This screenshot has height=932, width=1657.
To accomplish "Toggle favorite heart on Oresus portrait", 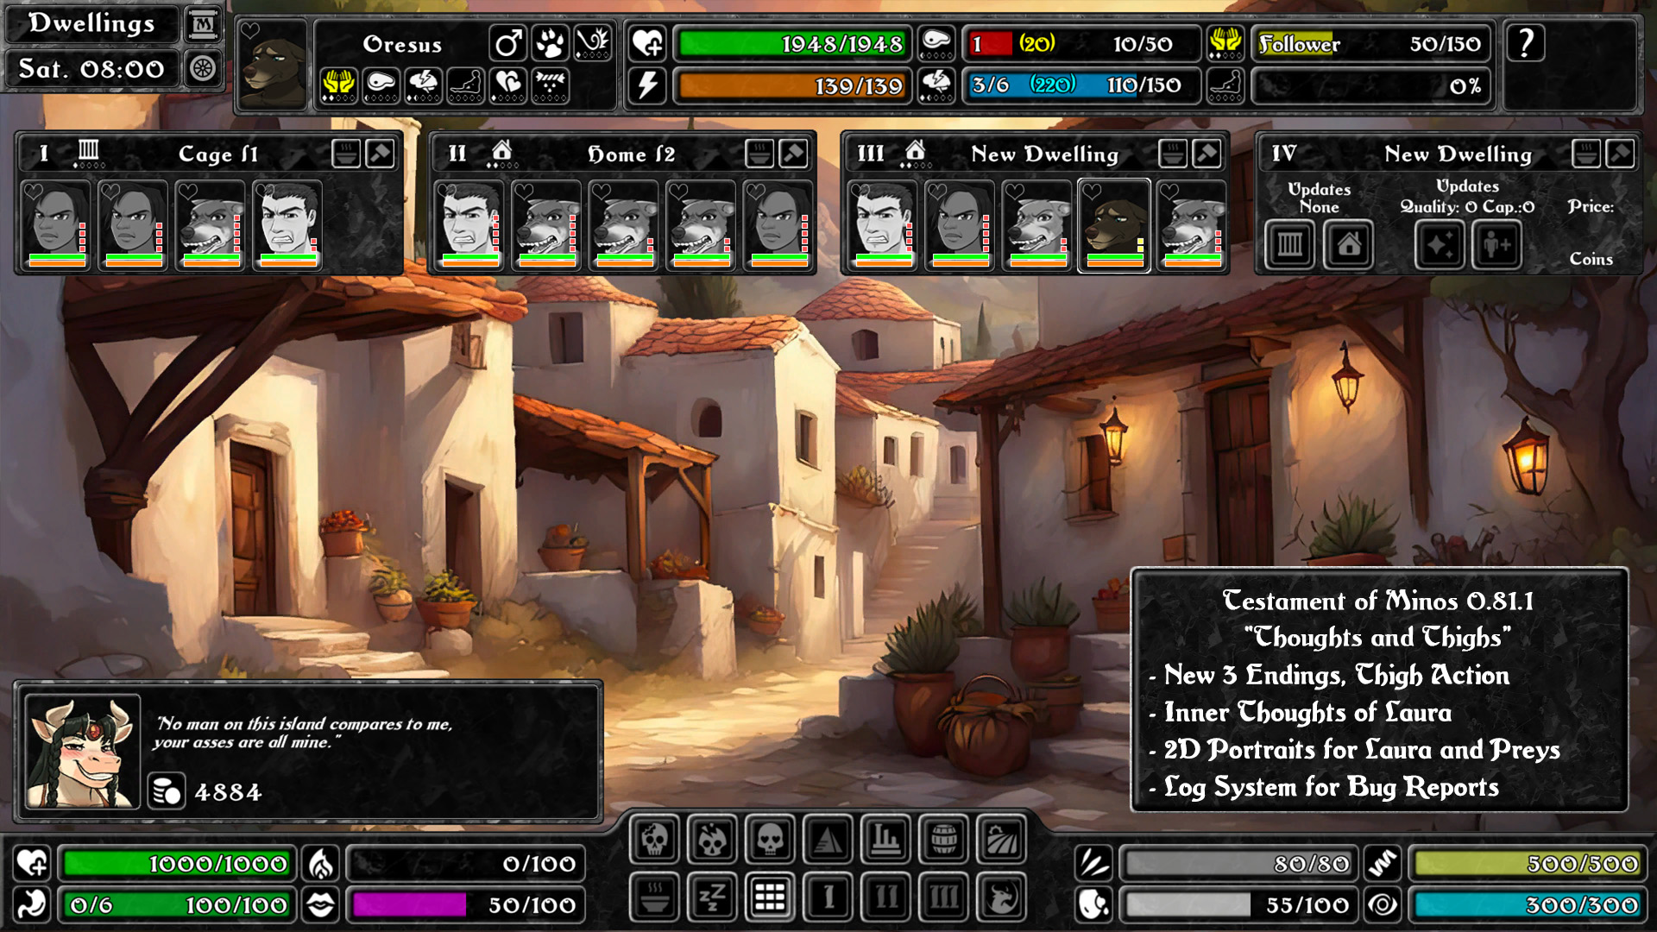I will pyautogui.click(x=250, y=31).
